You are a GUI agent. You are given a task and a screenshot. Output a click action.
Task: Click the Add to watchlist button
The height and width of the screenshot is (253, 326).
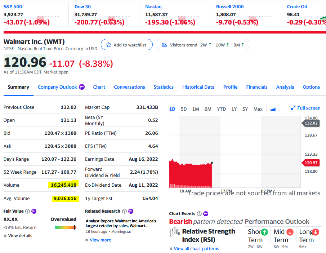(x=127, y=45)
